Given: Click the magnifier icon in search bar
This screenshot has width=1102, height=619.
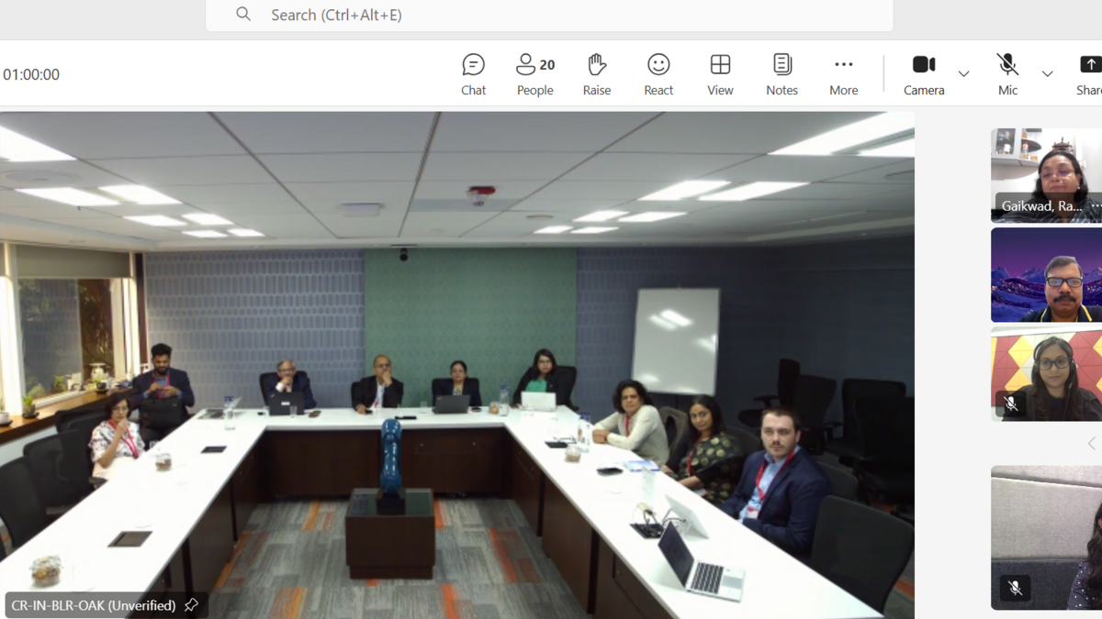Looking at the screenshot, I should click(243, 15).
